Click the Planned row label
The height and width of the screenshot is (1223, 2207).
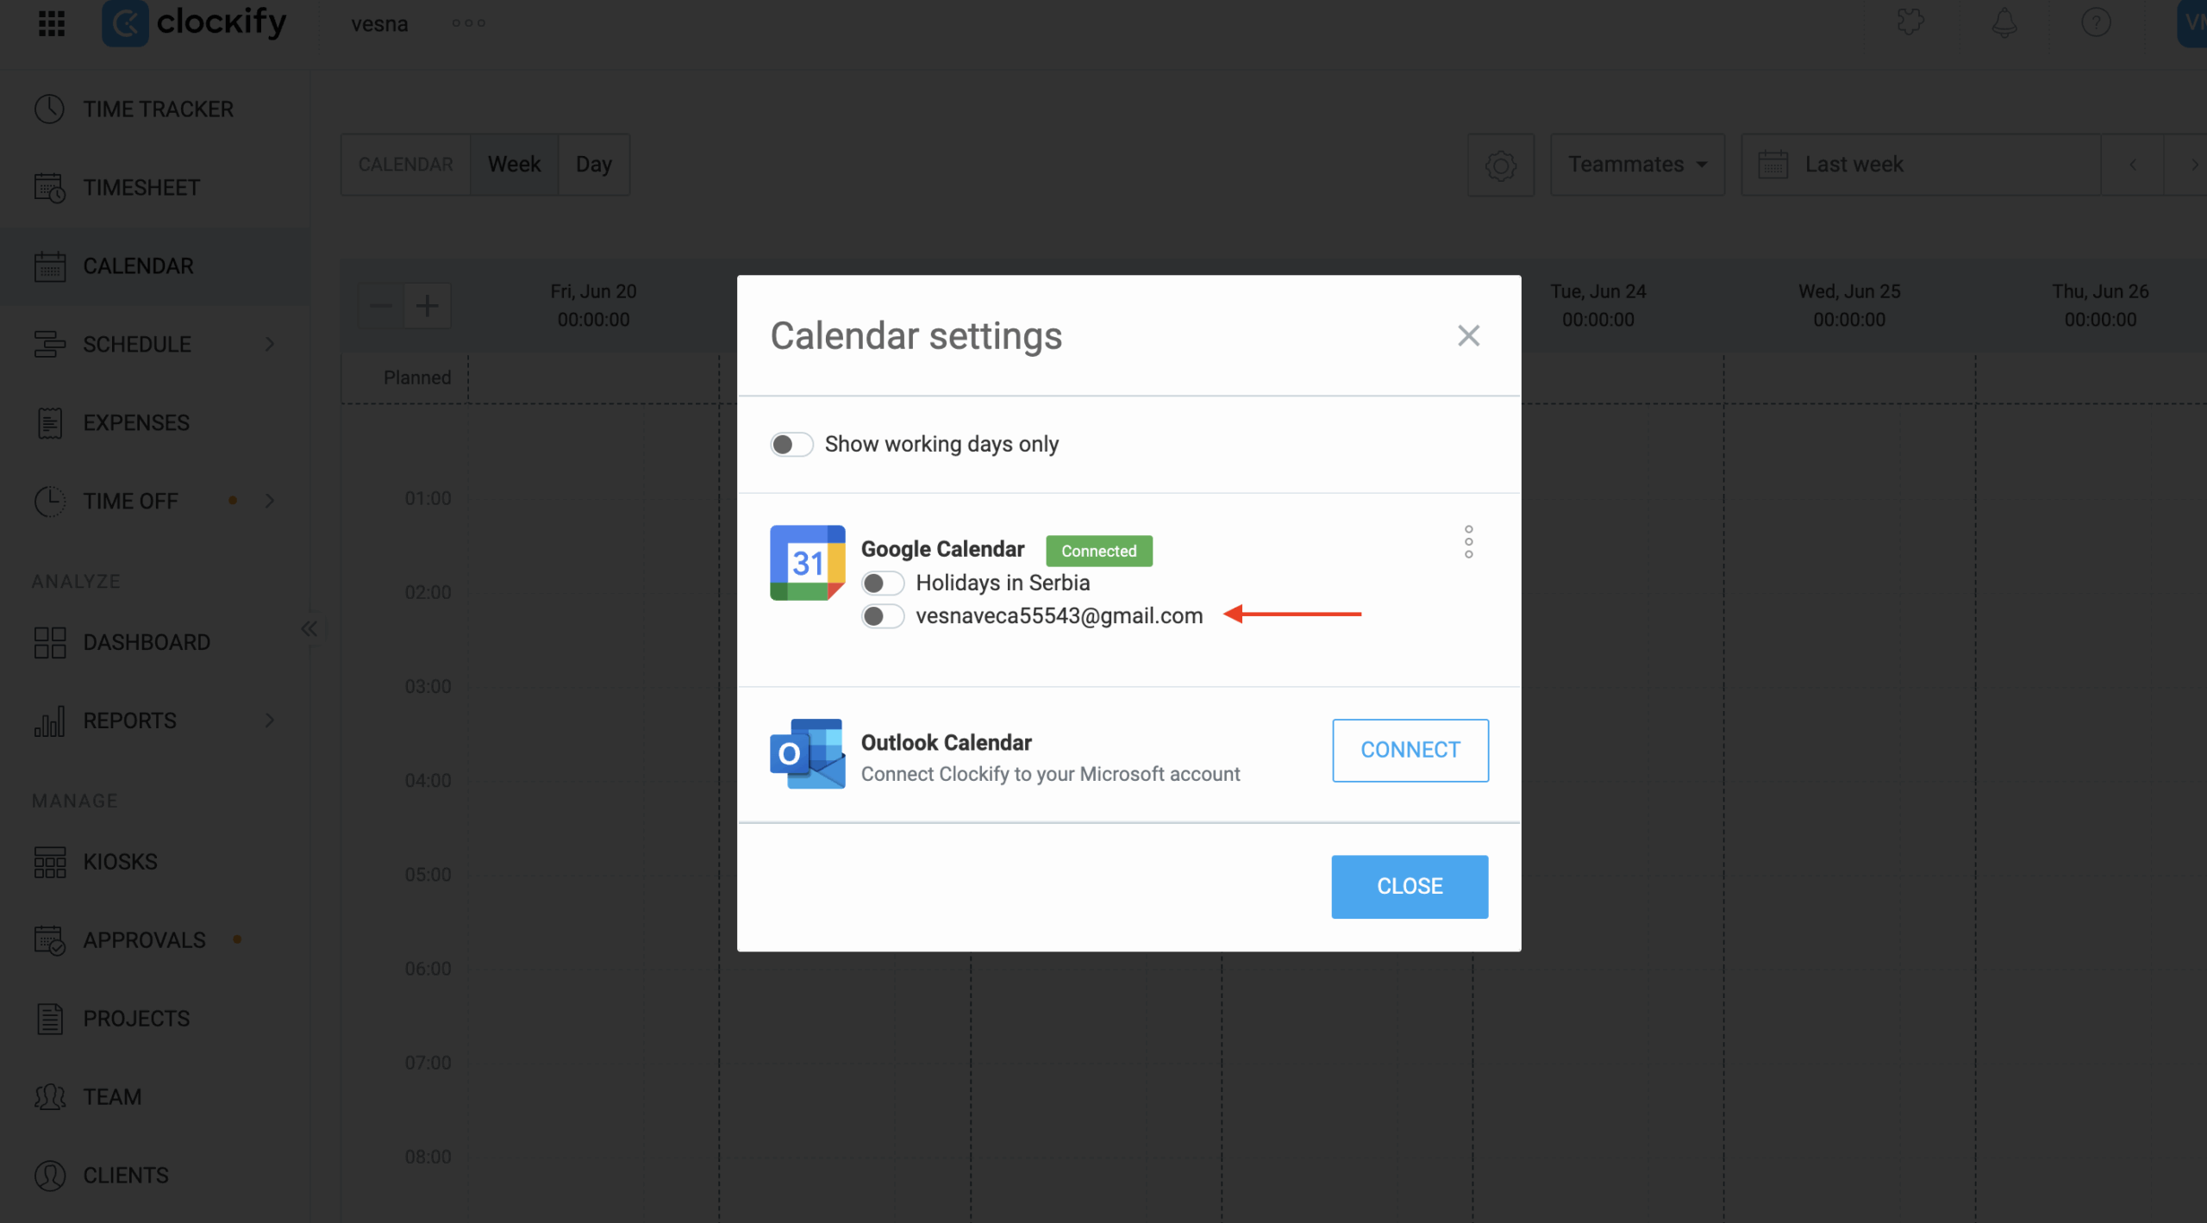coord(417,378)
